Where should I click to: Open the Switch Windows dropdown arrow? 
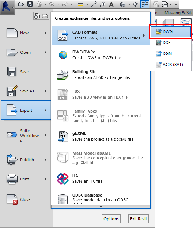[170, 4]
